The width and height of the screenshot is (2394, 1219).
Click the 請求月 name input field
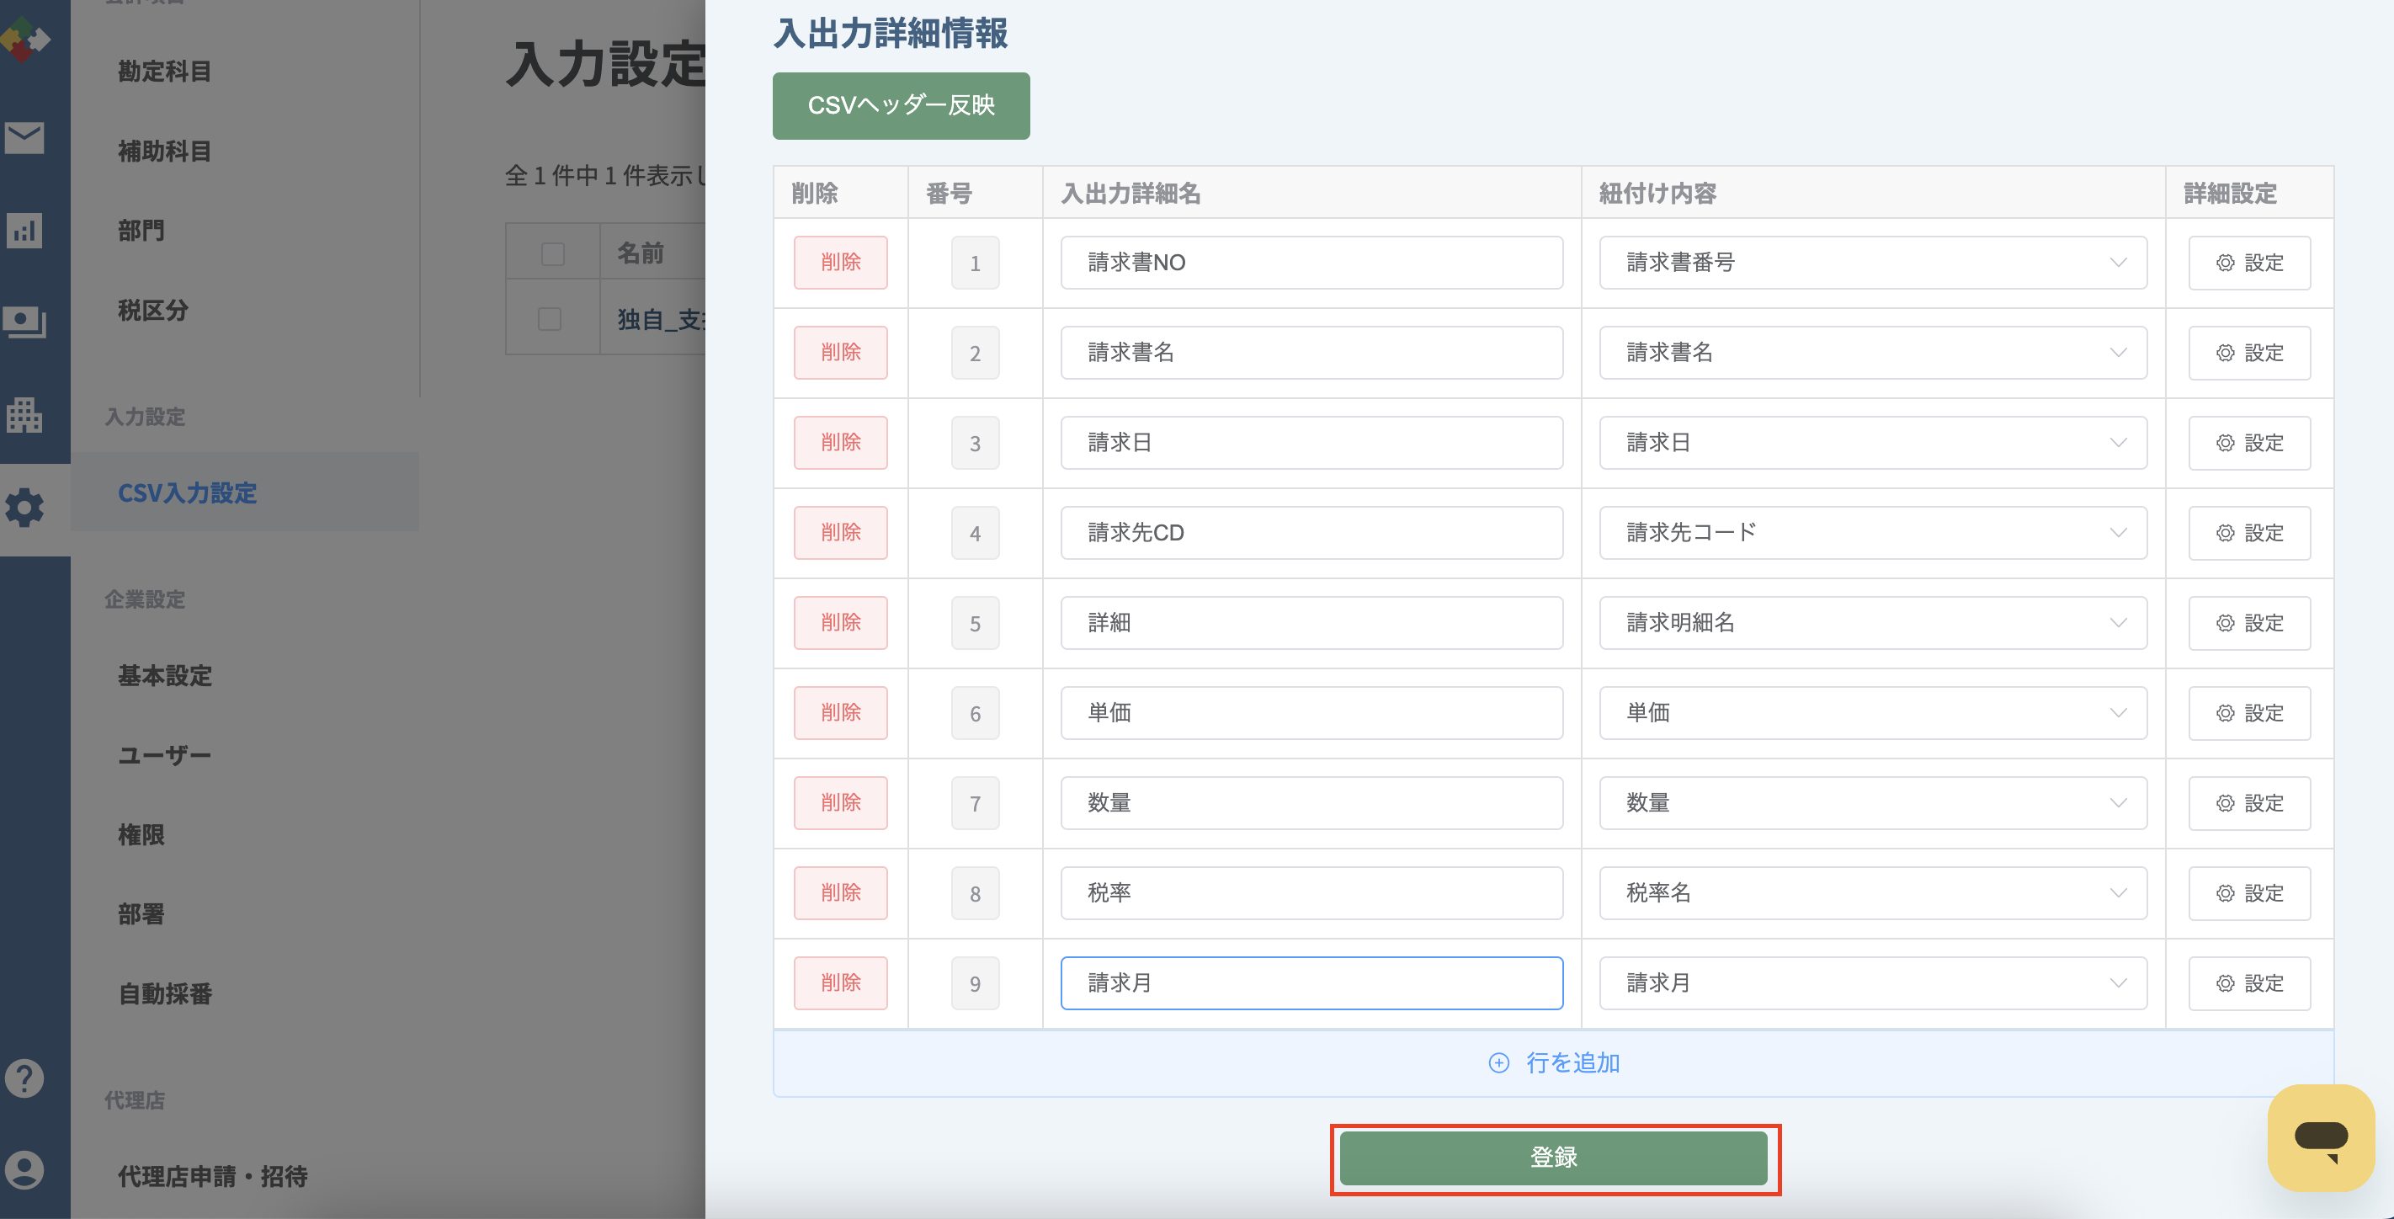(1311, 984)
